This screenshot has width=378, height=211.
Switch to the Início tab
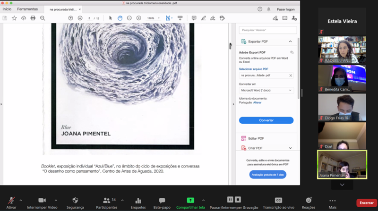point(7,9)
